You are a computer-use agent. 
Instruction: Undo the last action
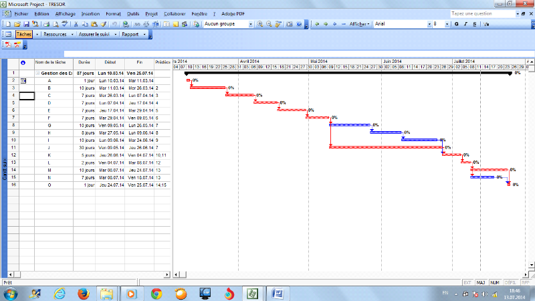pyautogui.click(x=114, y=24)
